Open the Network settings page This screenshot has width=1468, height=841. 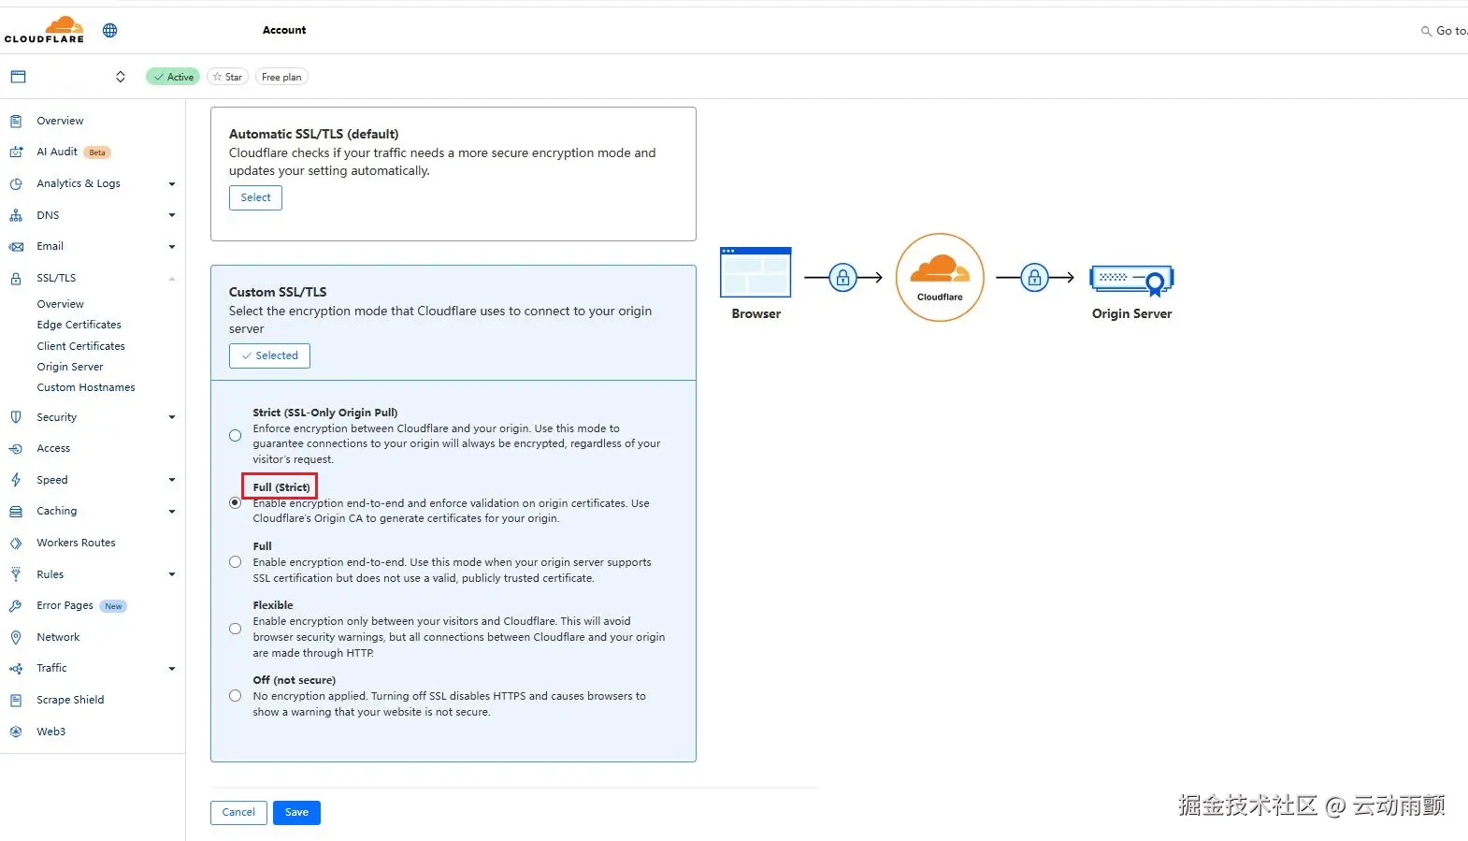click(x=58, y=637)
